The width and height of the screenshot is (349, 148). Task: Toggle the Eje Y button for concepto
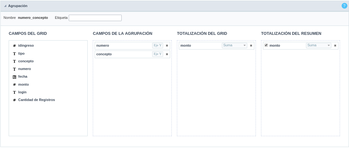(158, 54)
